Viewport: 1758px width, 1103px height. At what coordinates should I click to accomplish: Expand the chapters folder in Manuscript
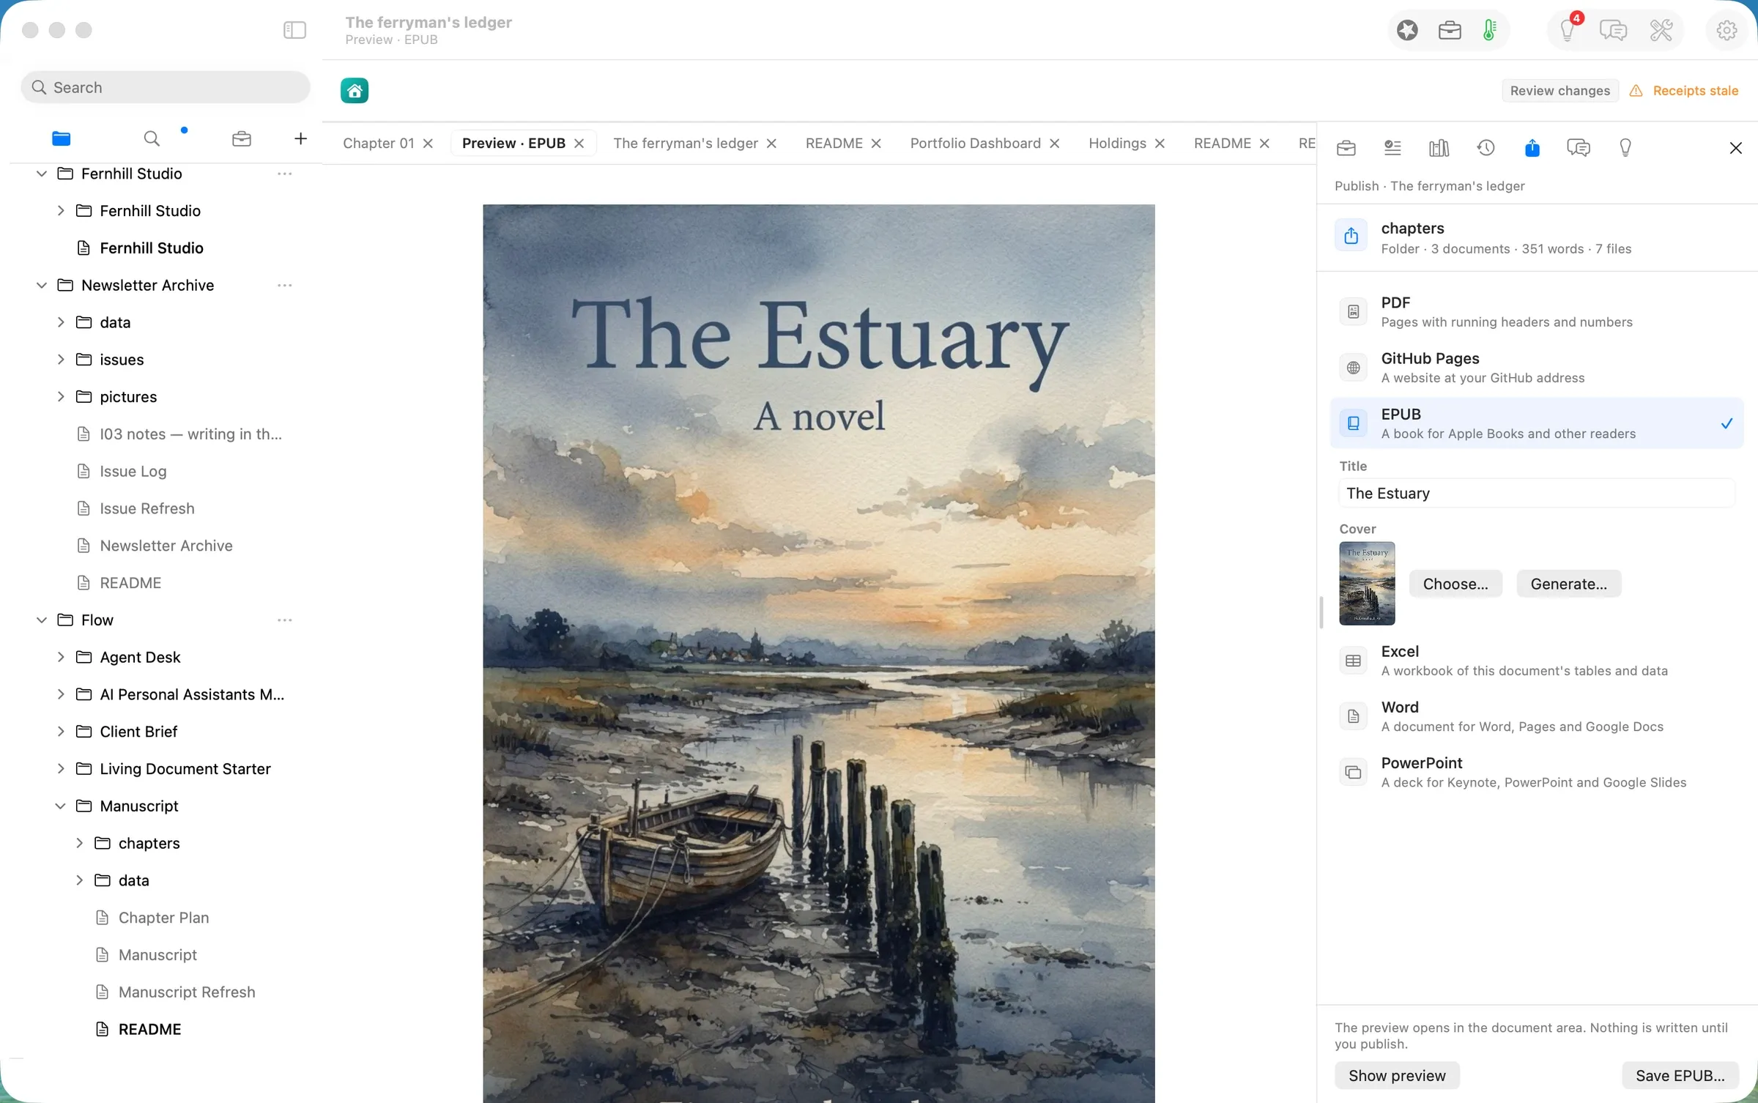79,843
